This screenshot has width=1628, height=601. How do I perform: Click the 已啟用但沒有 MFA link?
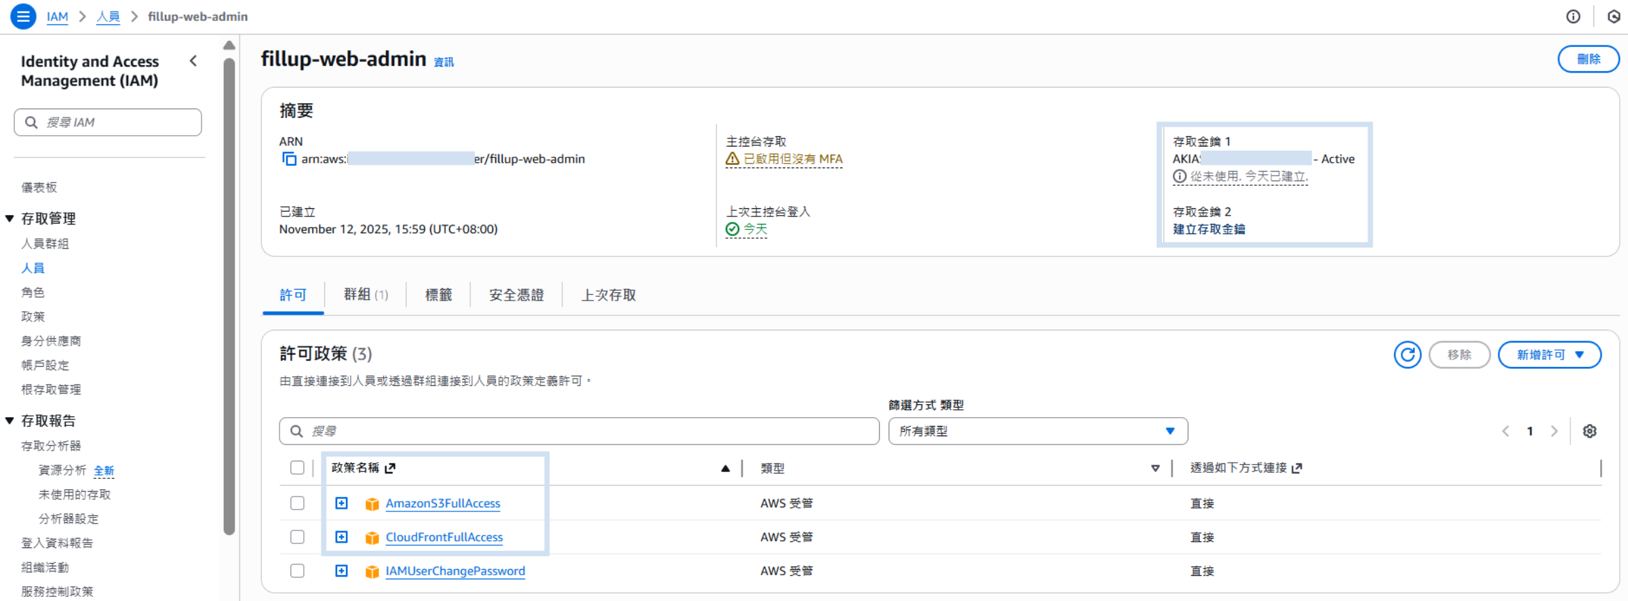click(x=793, y=159)
